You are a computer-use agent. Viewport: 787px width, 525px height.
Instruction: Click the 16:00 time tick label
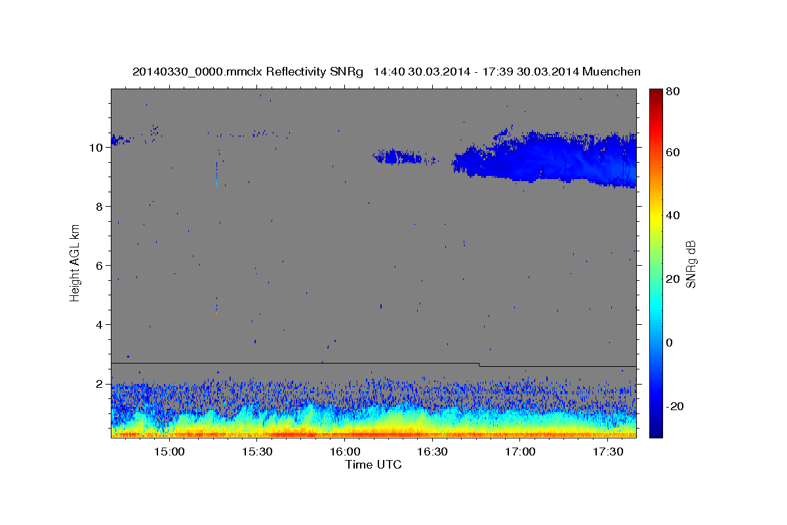(345, 451)
